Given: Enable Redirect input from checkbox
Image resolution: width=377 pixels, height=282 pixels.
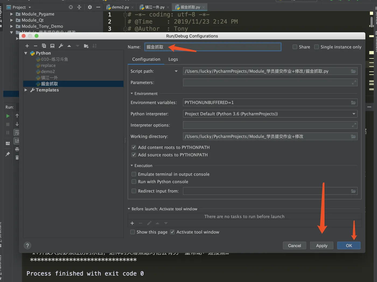Looking at the screenshot, I should pyautogui.click(x=134, y=191).
